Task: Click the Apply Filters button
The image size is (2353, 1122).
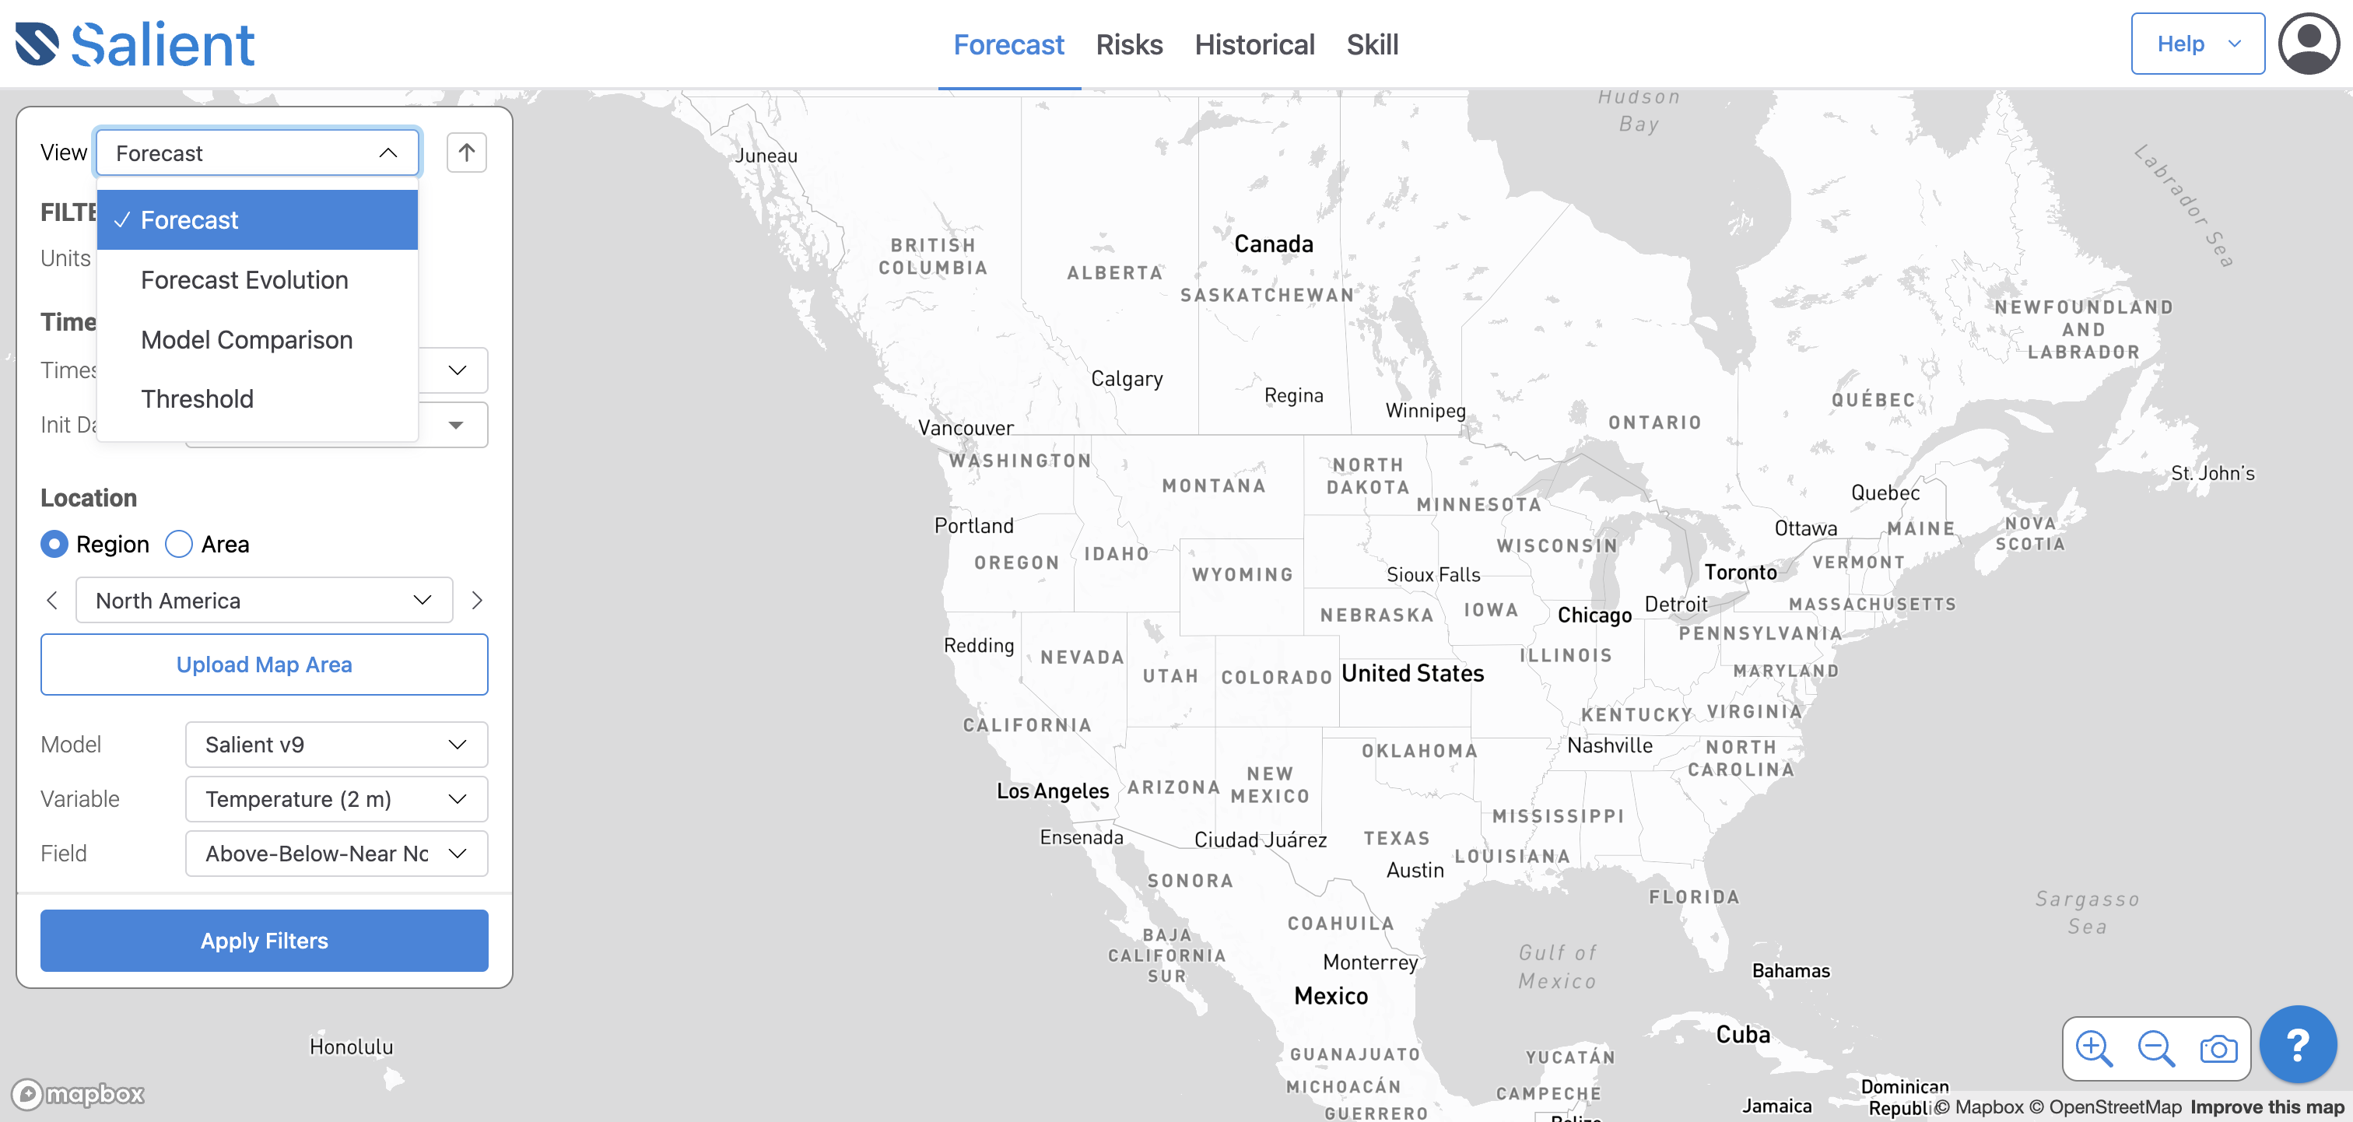Action: tap(264, 941)
